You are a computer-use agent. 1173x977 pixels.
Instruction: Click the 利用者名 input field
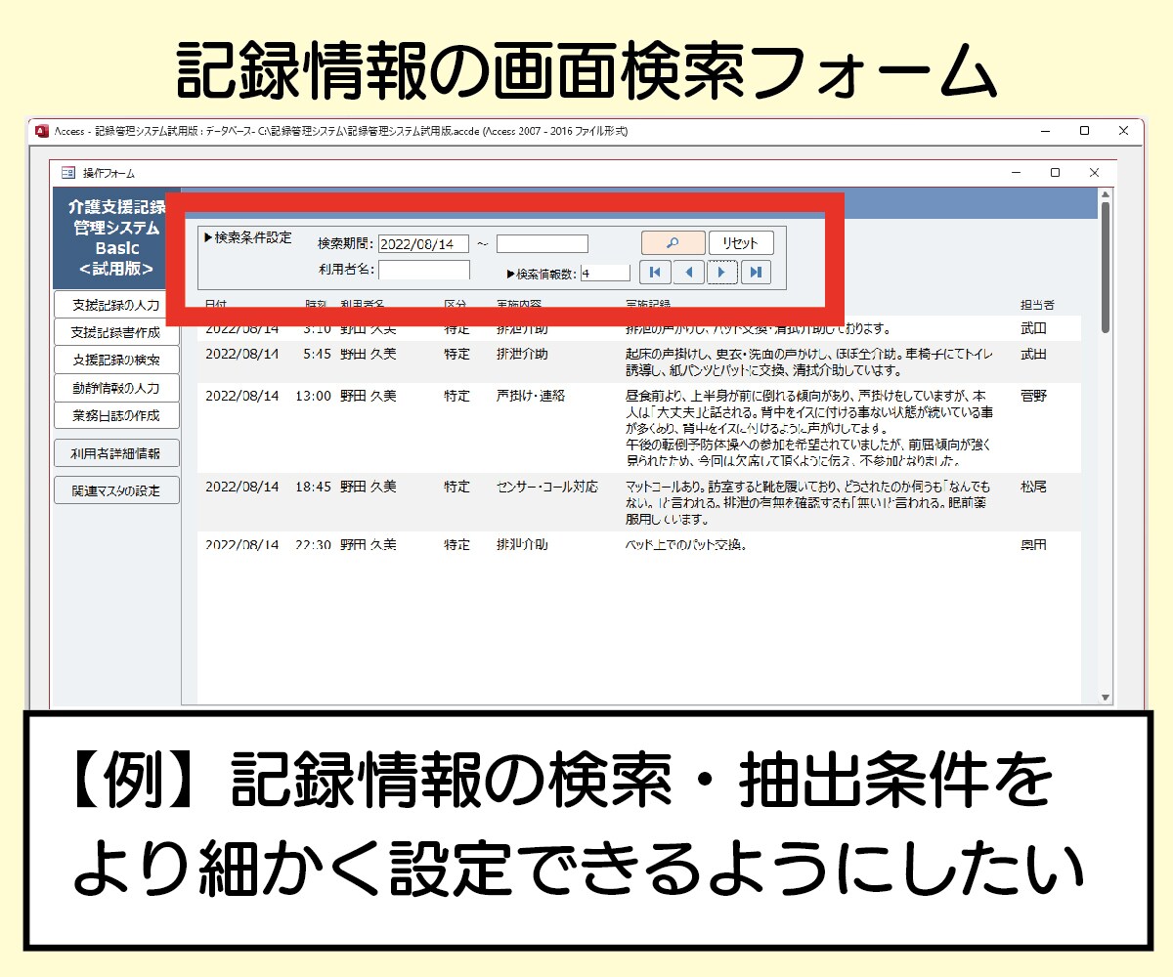pyautogui.click(x=424, y=270)
